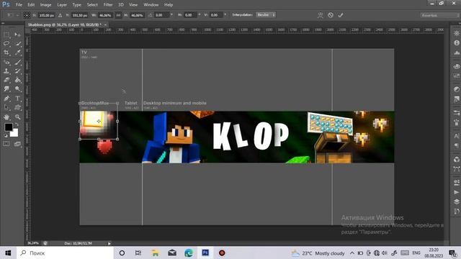Open the Layer menu
Screen dimensions: 461x259
tap(62, 5)
